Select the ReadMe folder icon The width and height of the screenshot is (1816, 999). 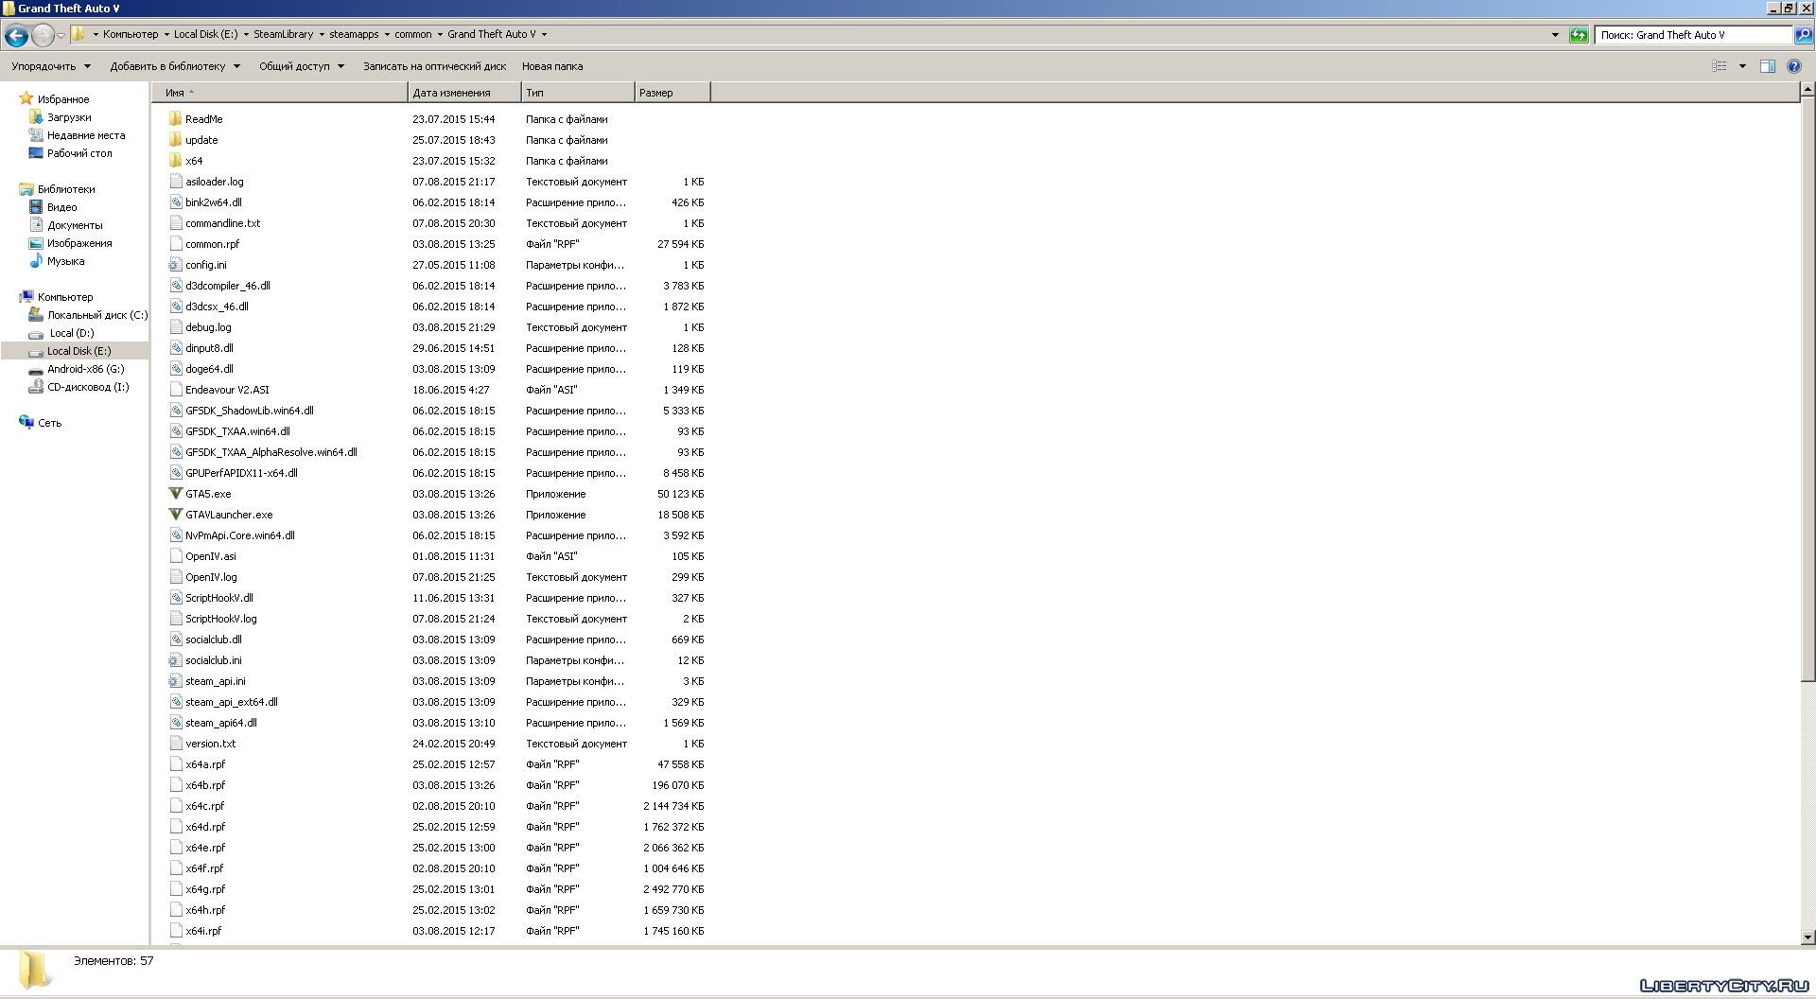click(175, 119)
